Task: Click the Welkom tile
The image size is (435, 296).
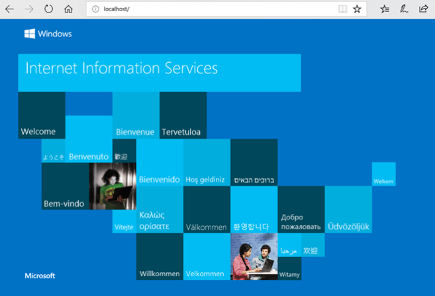Action: click(383, 174)
